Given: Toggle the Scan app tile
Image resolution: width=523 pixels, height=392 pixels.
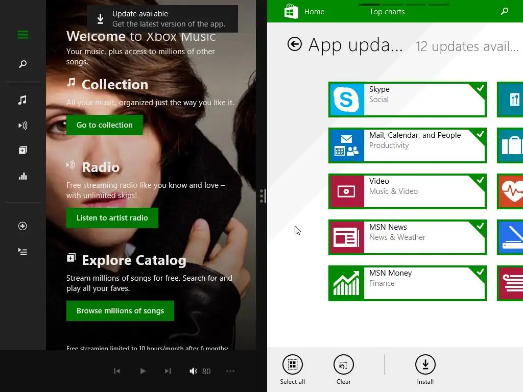Looking at the screenshot, I should pos(510,237).
